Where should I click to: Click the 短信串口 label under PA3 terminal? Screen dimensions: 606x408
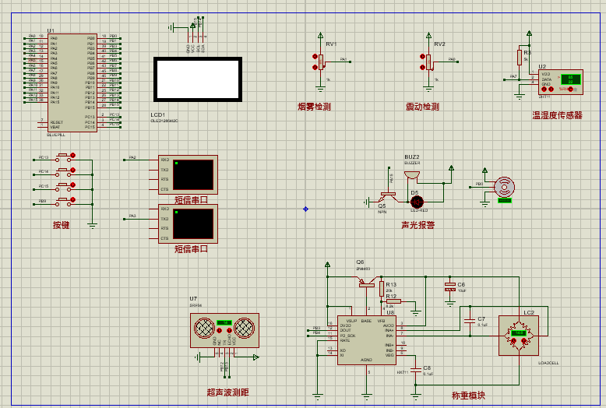[x=192, y=249]
